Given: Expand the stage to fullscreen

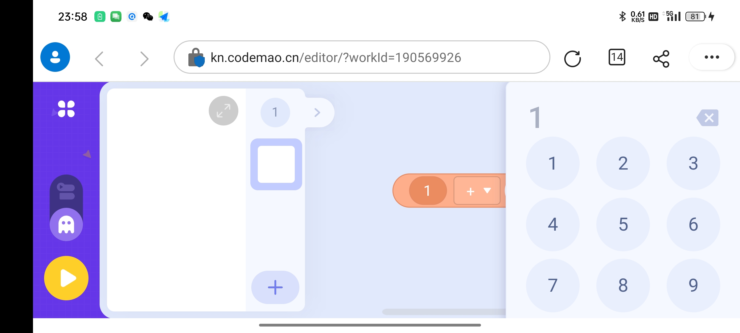Looking at the screenshot, I should (x=224, y=111).
